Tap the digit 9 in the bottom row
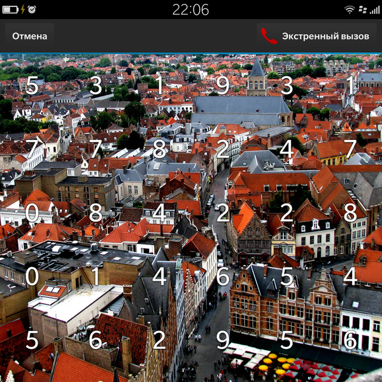This screenshot has height=382, width=382. (222, 339)
